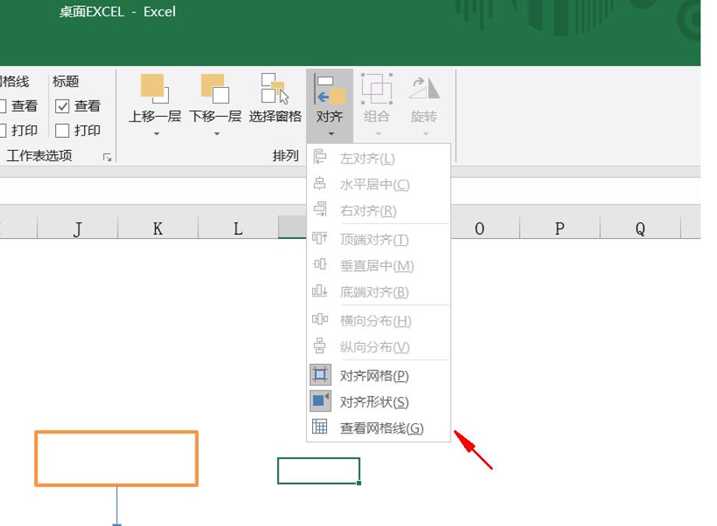
Task: Click the 查看网格线 (View Gridlines) icon
Action: [x=320, y=428]
